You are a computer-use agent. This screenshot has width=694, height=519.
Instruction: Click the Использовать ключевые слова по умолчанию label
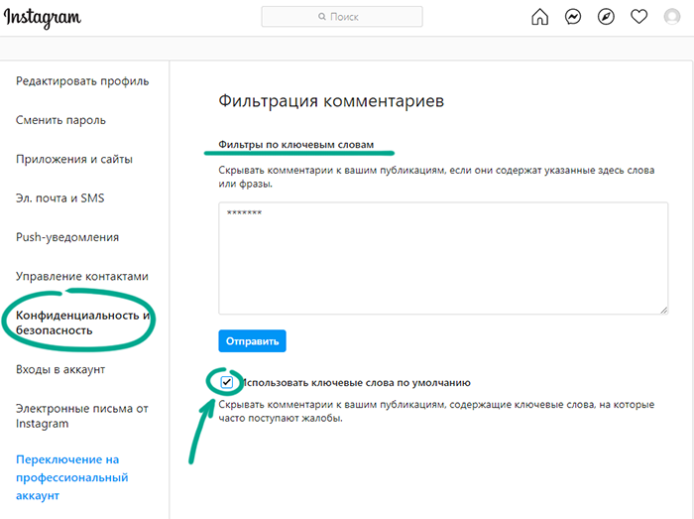(x=356, y=383)
